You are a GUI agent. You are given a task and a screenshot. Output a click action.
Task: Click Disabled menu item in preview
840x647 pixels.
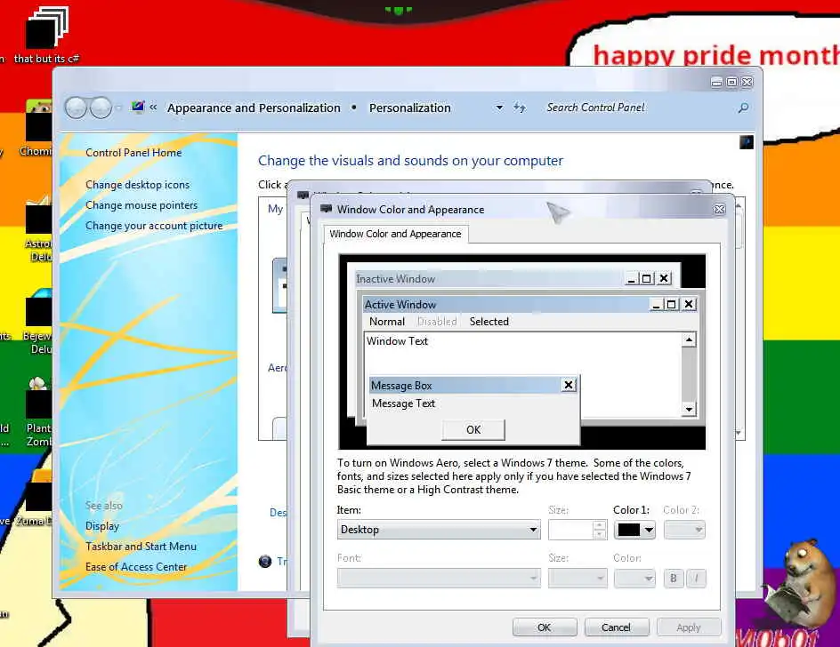pyautogui.click(x=437, y=322)
